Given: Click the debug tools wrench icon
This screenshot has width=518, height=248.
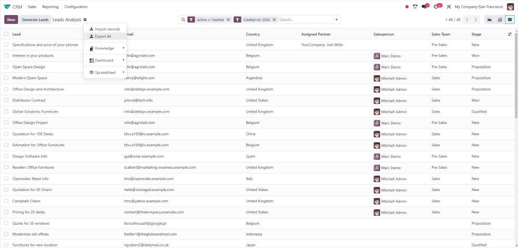Looking at the screenshot, I should [449, 7].
